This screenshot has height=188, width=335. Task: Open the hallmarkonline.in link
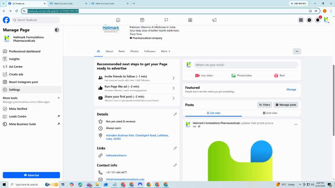click(x=116, y=156)
